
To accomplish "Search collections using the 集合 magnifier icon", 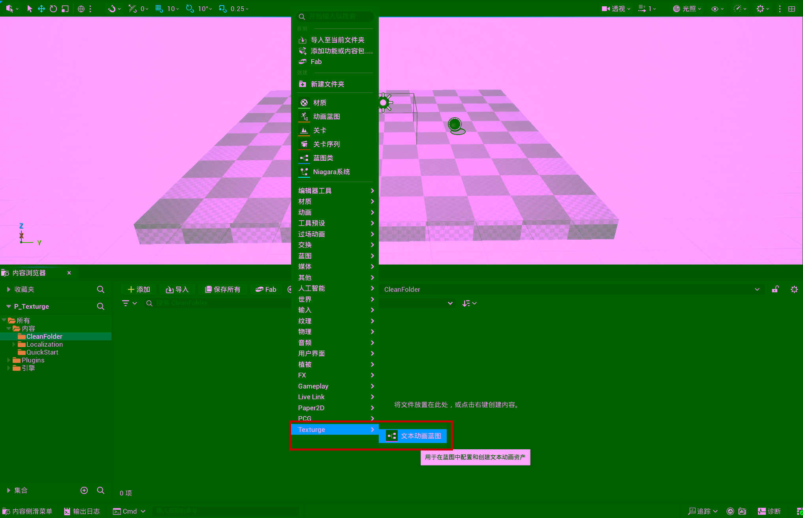I will pyautogui.click(x=101, y=490).
